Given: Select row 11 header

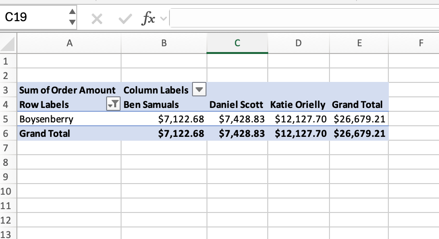Looking at the screenshot, I should 8,206.
